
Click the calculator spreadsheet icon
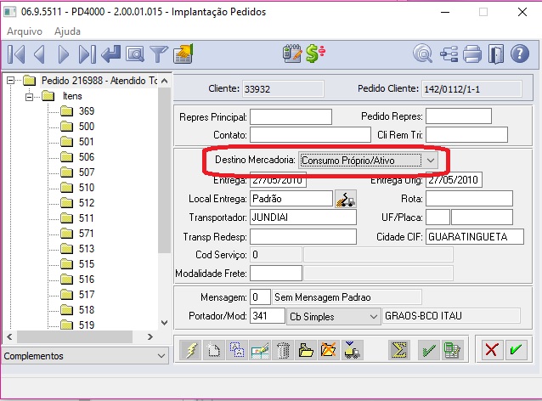(x=451, y=350)
